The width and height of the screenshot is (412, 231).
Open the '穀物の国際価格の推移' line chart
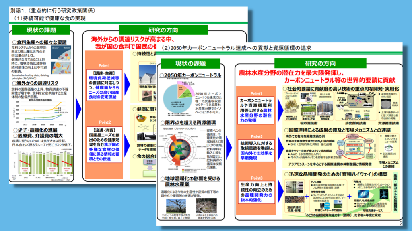point(41,113)
